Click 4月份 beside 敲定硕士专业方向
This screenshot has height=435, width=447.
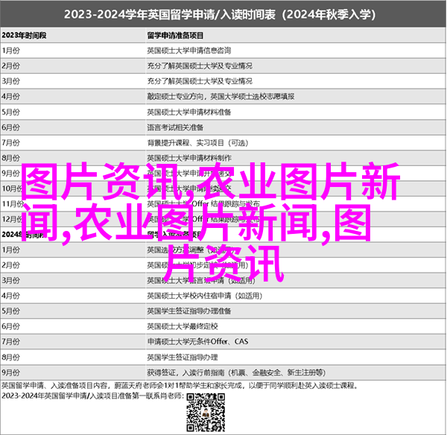(11, 97)
